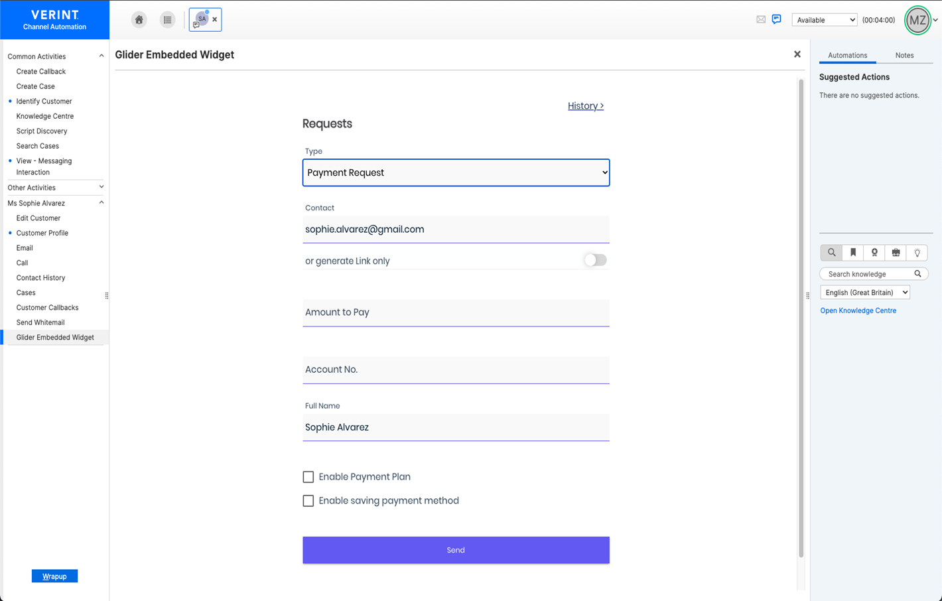The image size is (942, 601).
Task: Go to the home icon in top toolbar
Action: click(139, 20)
